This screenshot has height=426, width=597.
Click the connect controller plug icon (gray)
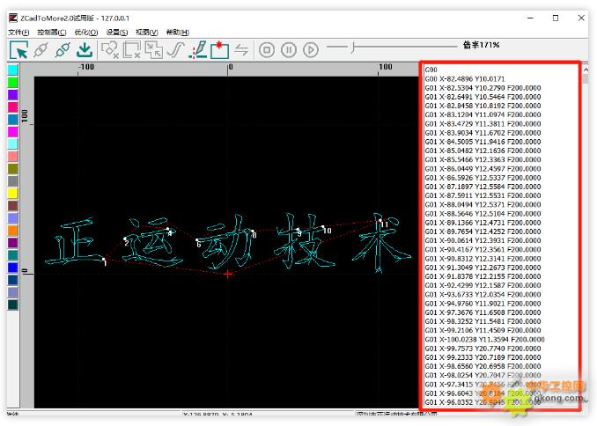pos(41,50)
